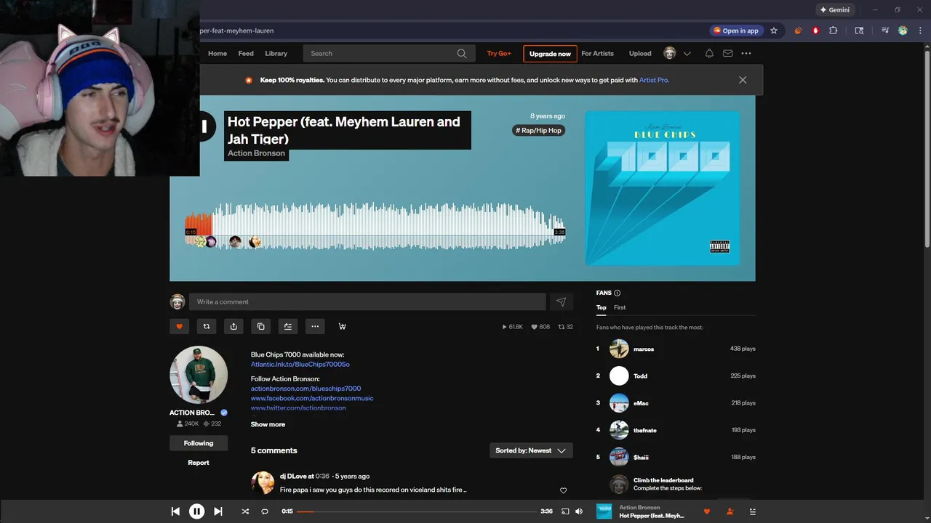Expand description with Show more

pyautogui.click(x=268, y=424)
